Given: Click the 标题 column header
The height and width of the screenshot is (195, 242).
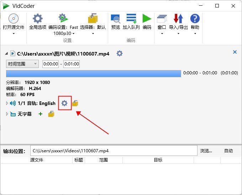Looking at the screenshot, I should (x=79, y=160).
